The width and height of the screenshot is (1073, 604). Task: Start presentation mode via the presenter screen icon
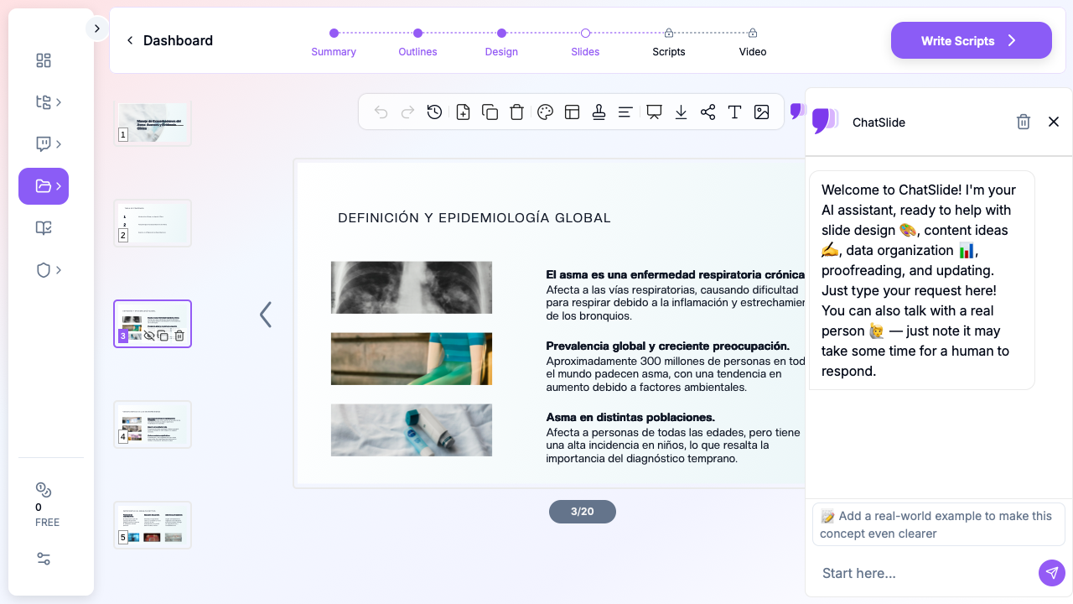[x=654, y=112]
